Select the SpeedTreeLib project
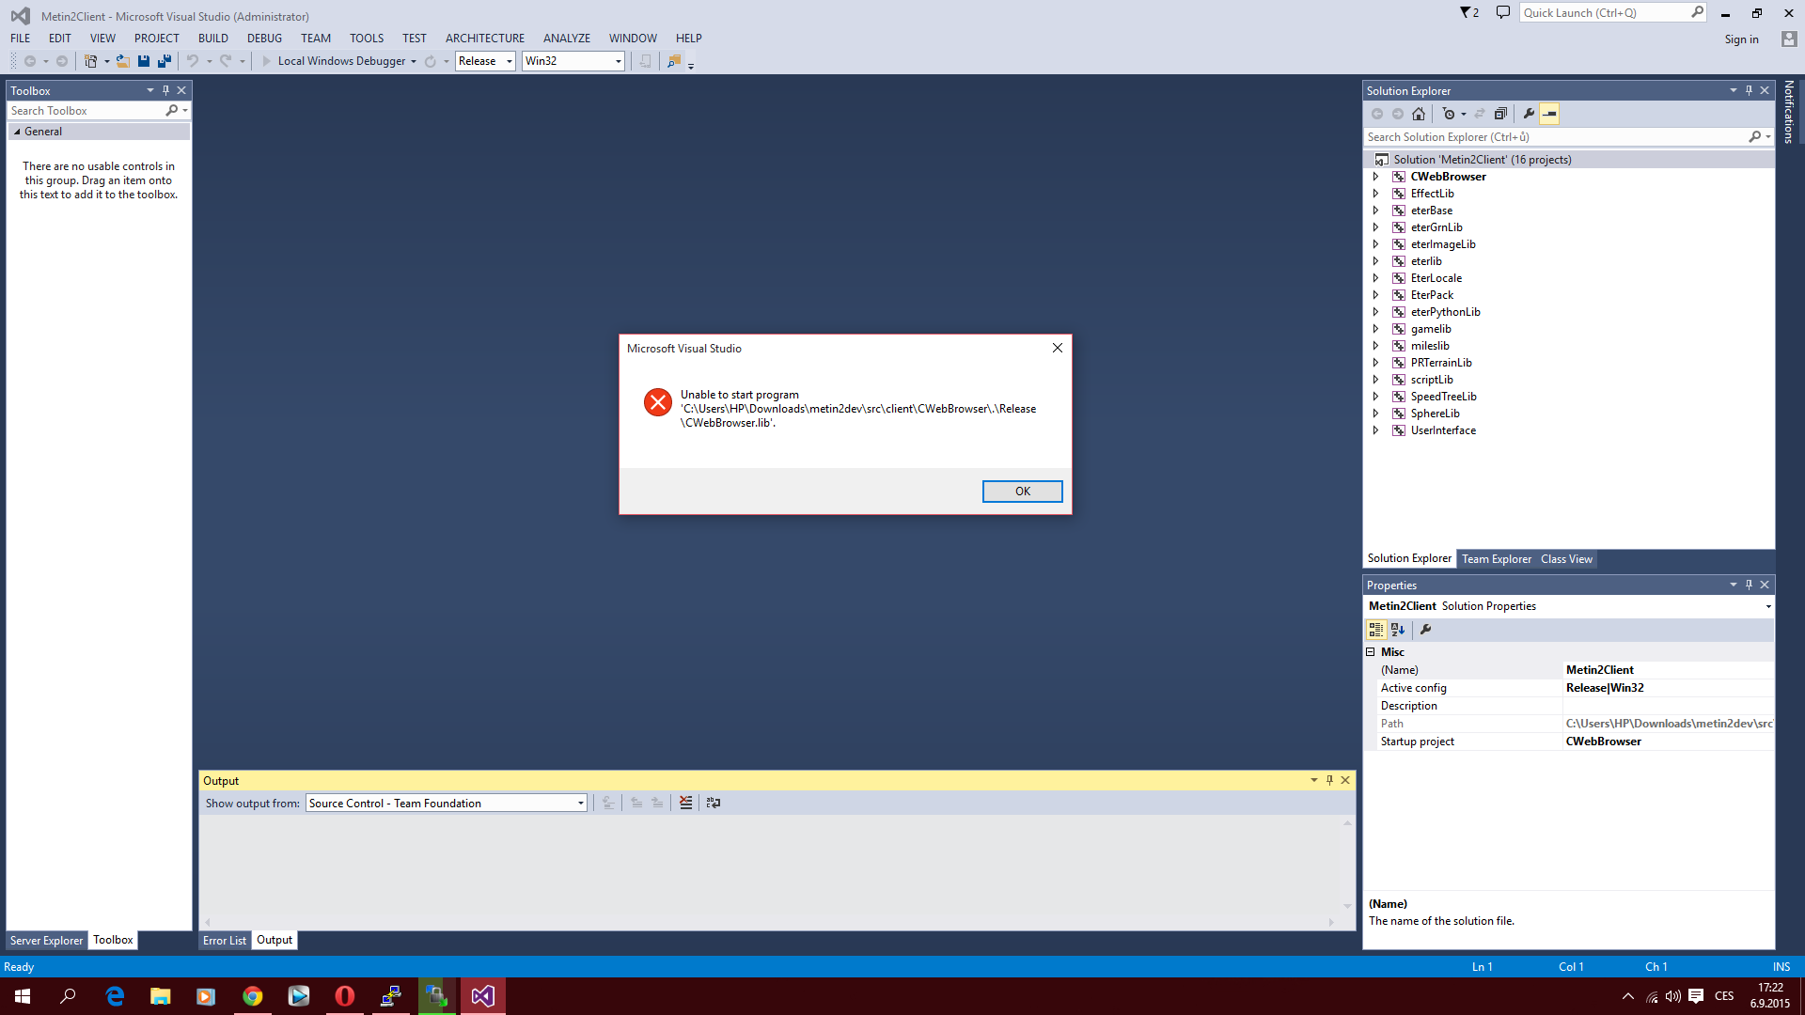Viewport: 1805px width, 1015px height. click(x=1443, y=397)
